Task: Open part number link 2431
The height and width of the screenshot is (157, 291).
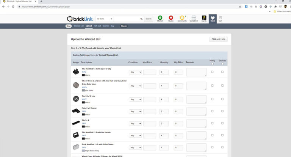Action: tap(84, 123)
